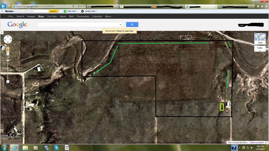Open the maps search box dropdown arrow
The width and height of the screenshot is (269, 151).
point(120,25)
